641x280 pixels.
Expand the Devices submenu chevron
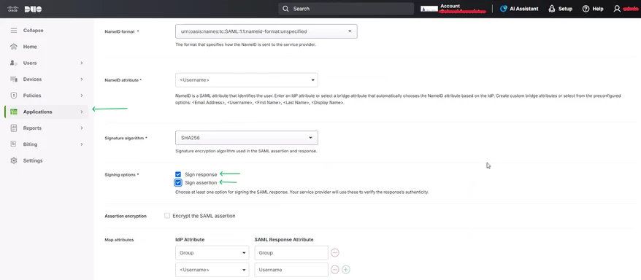(82, 79)
